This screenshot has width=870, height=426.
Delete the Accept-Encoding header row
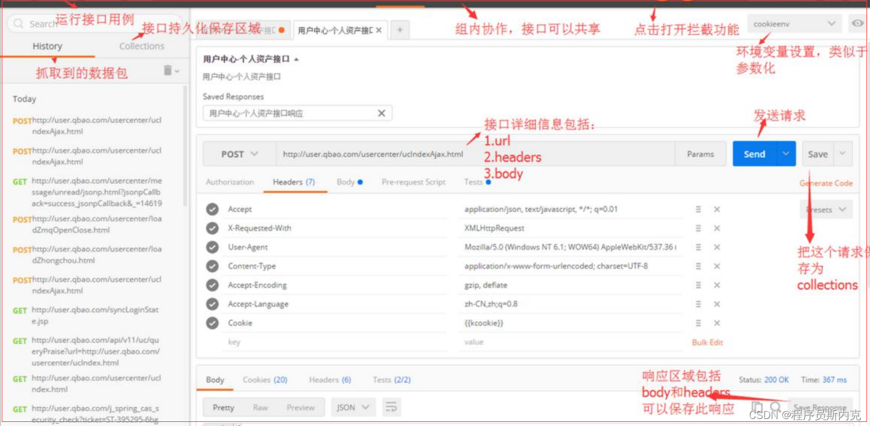click(x=717, y=285)
